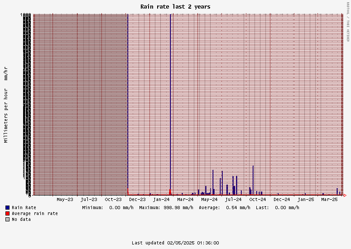Image resolution: width=351 pixels, height=249 pixels.
Task: Click the Dec-23 axis label
Action: point(137,199)
